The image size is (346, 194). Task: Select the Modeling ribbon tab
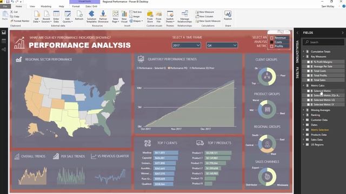46,6
